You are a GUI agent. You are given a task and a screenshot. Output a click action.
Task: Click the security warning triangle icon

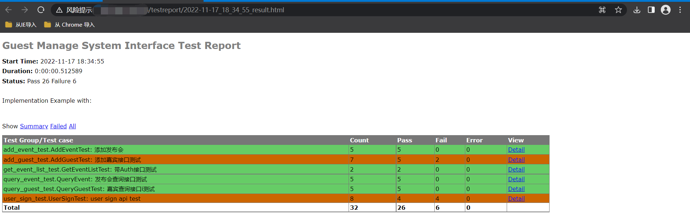tap(59, 10)
